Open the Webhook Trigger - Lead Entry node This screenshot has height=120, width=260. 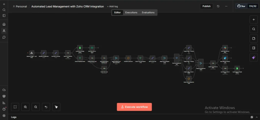(x=31, y=53)
